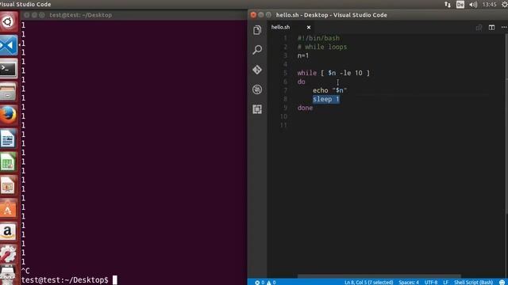This screenshot has width=508, height=285.
Task: Click the comment '# while loops'
Action: pyautogui.click(x=322, y=47)
